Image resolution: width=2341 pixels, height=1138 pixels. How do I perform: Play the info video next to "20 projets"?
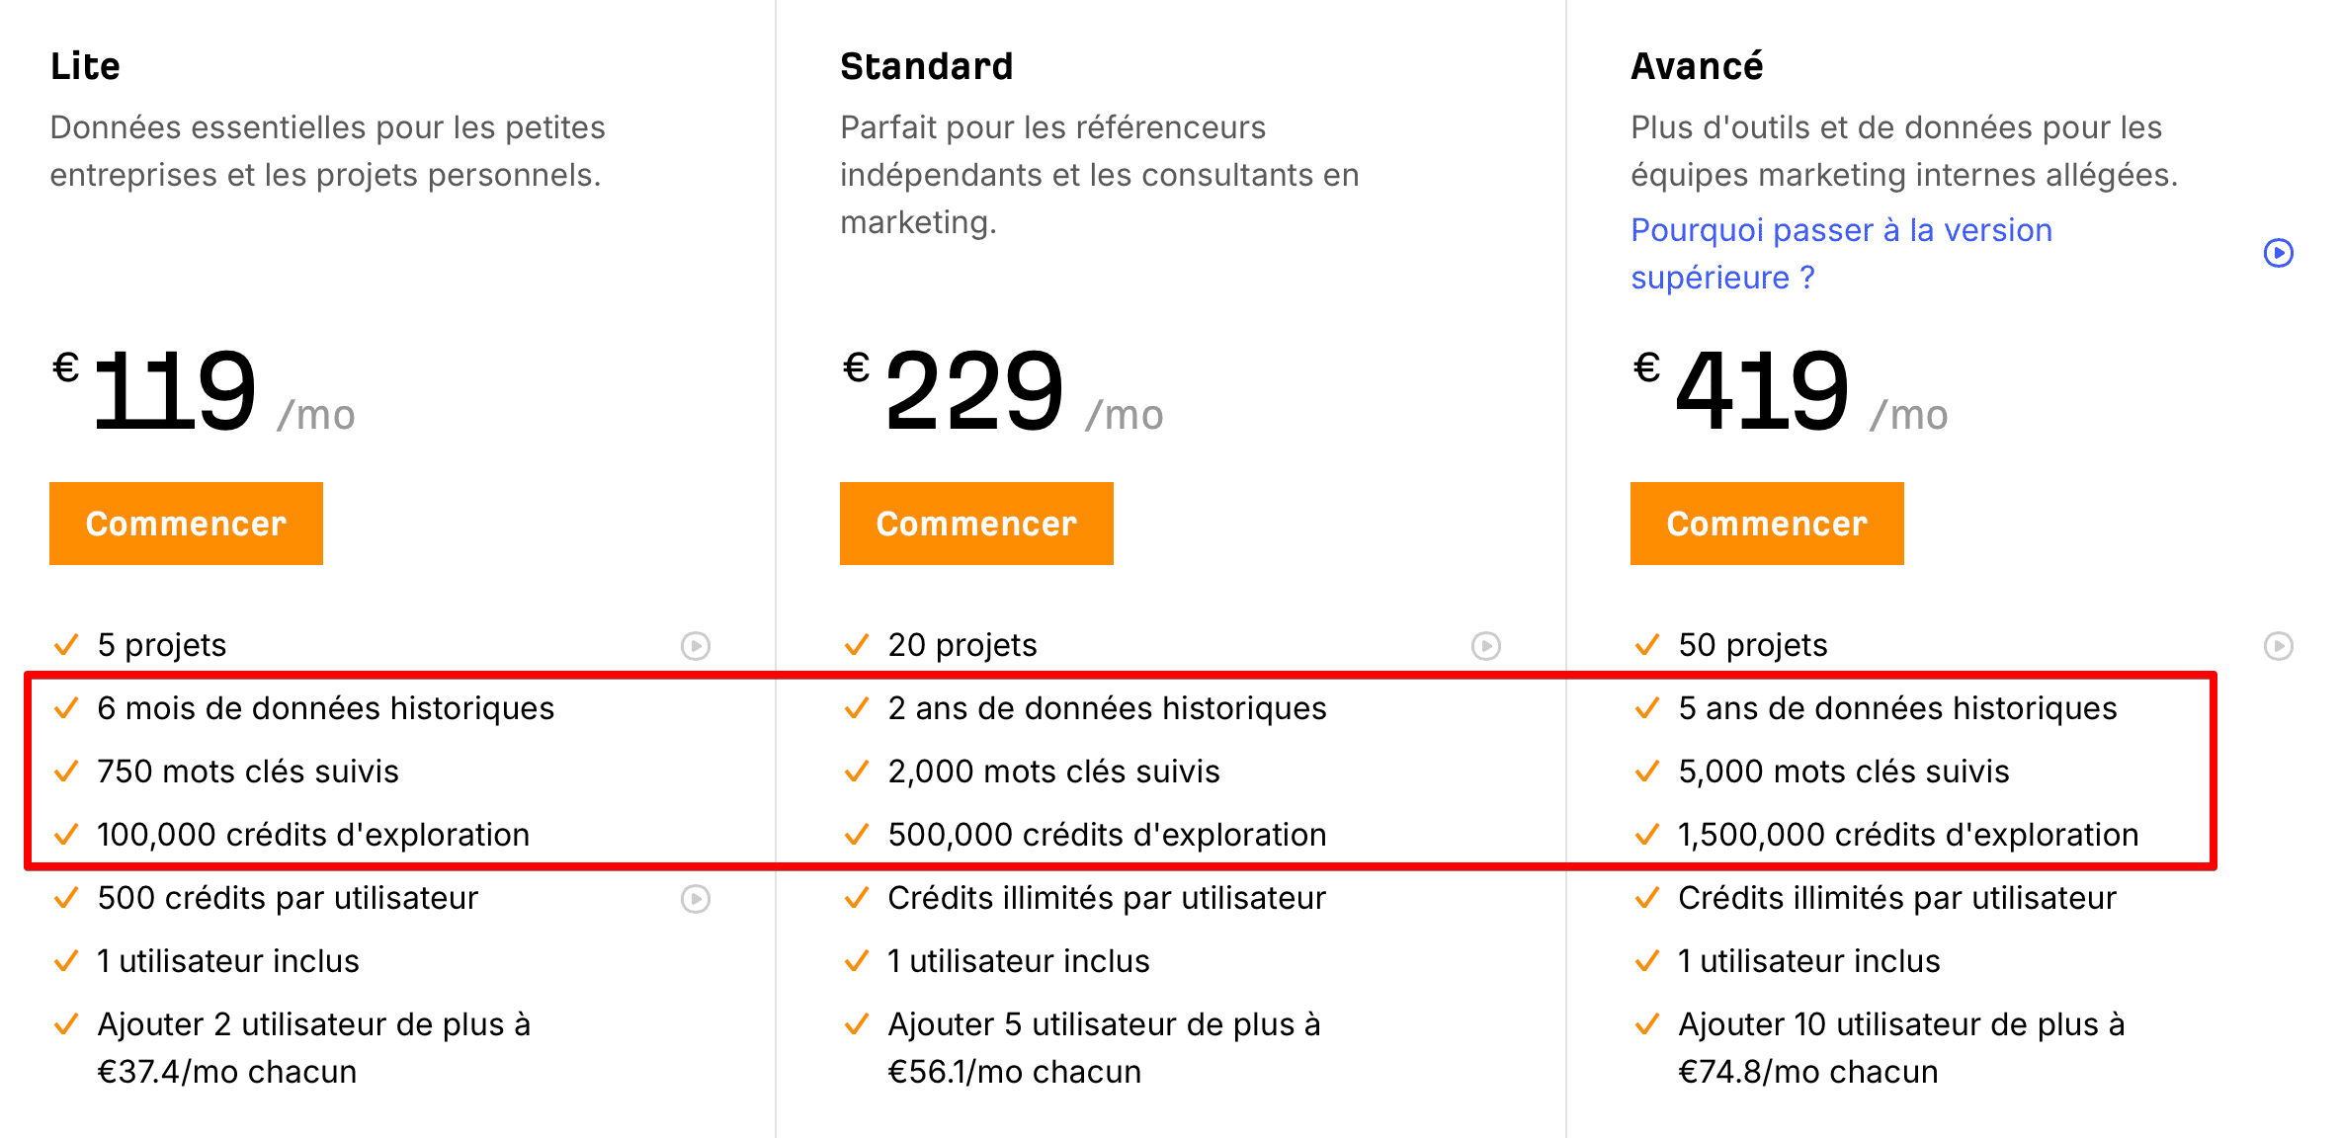[x=1486, y=646]
